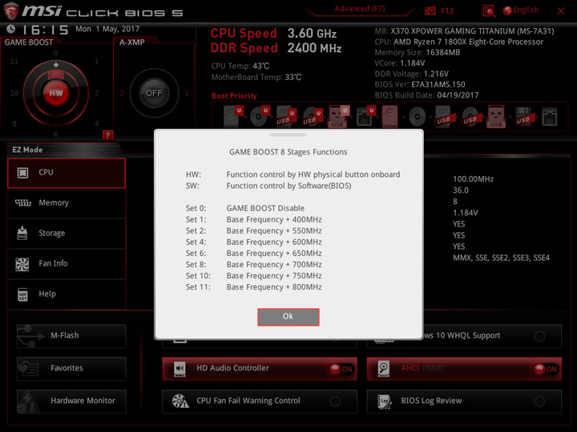
Task: Select the highlighted legacy hard disk boot device
Action: [390, 117]
